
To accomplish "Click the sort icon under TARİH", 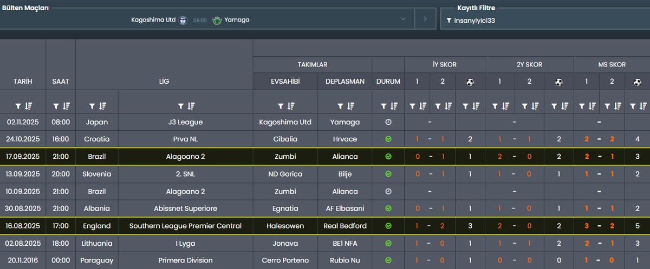I will coord(28,106).
